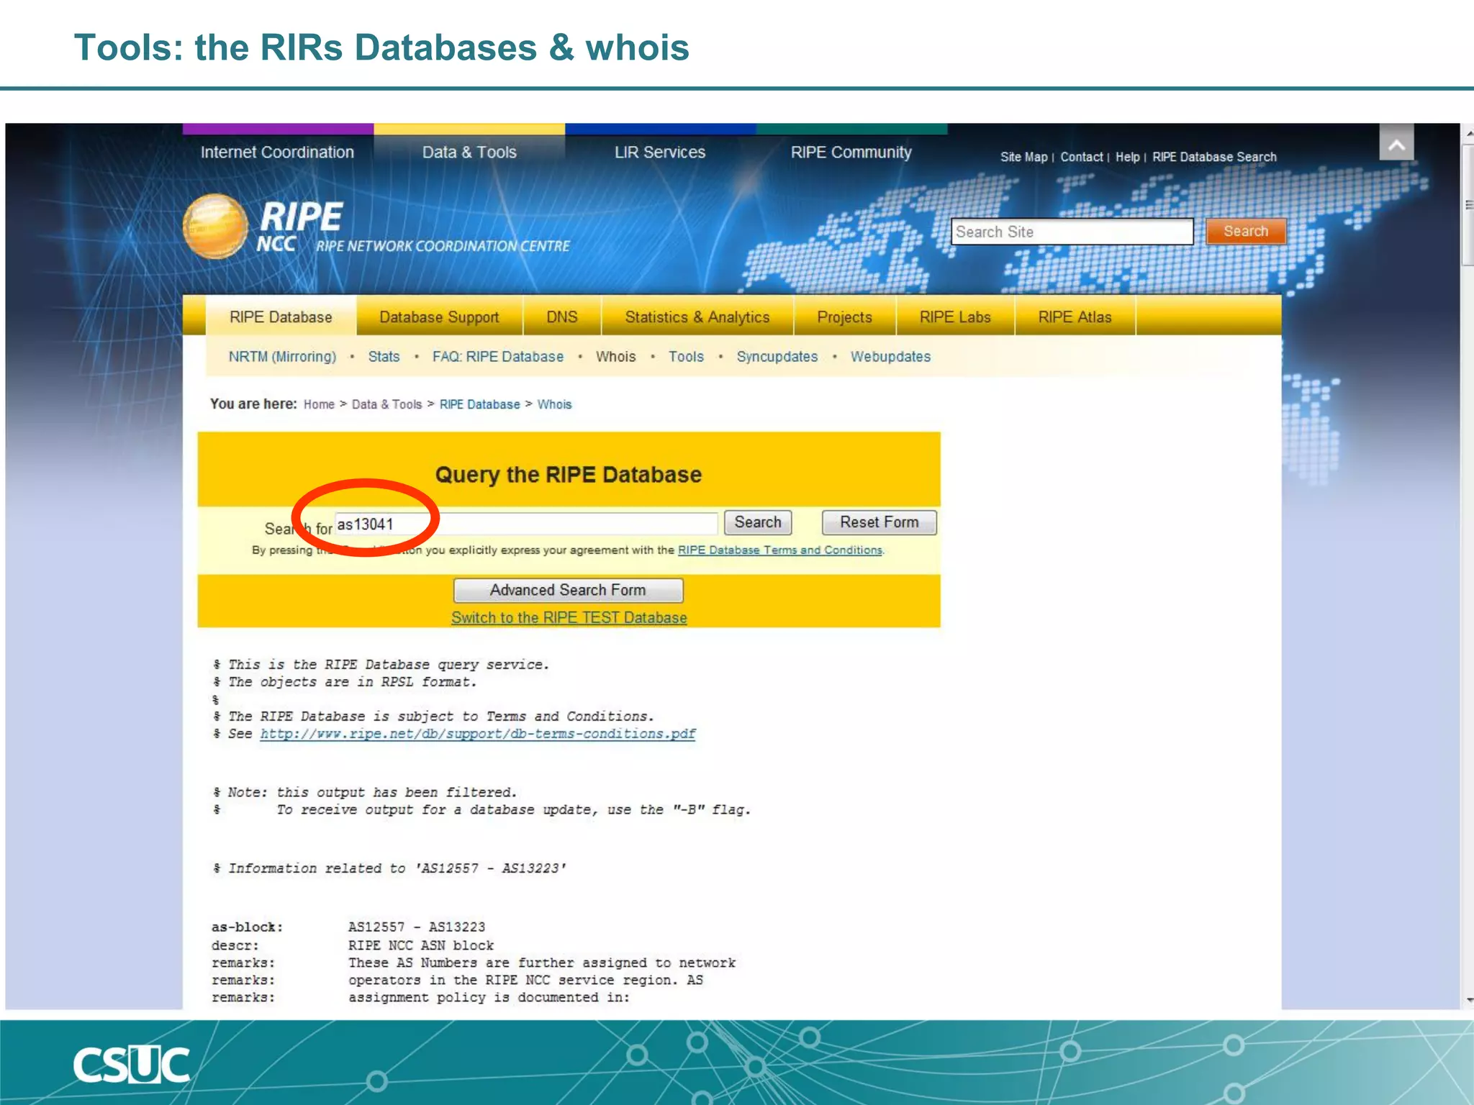Open NRTM (Mirroring) submenu link
Image resolution: width=1474 pixels, height=1105 pixels.
click(282, 357)
